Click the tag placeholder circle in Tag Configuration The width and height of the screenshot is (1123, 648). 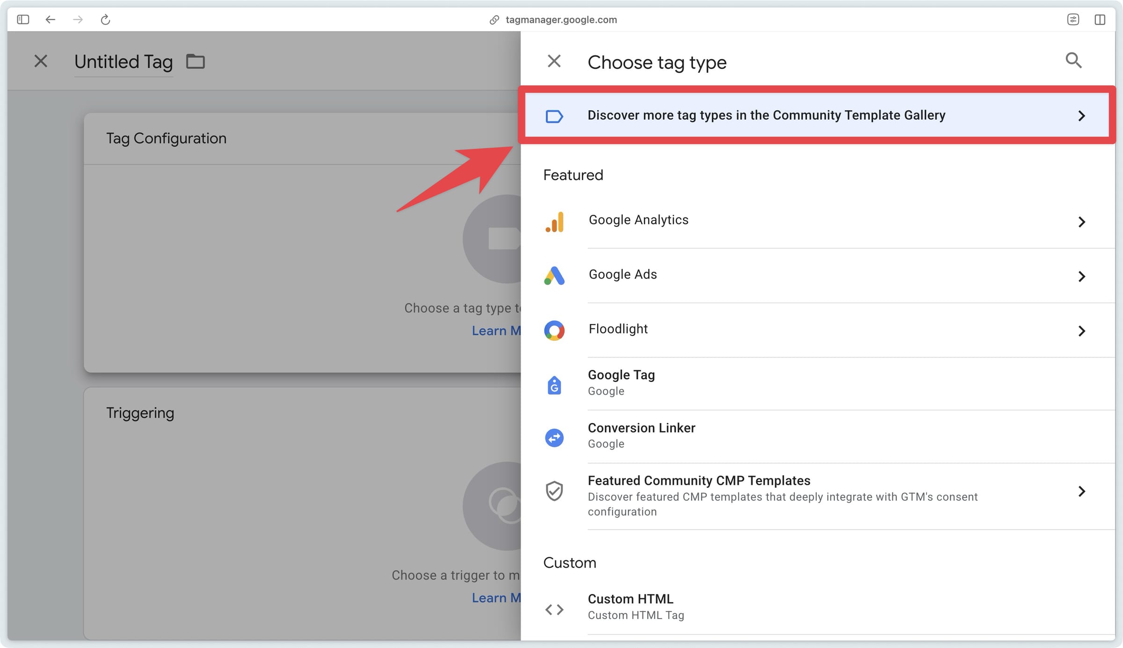pos(491,239)
